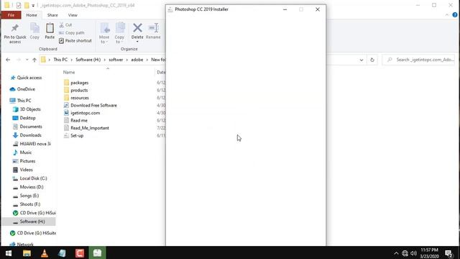Show hidden system tray icons
The width and height of the screenshot is (460, 259).
click(396, 253)
